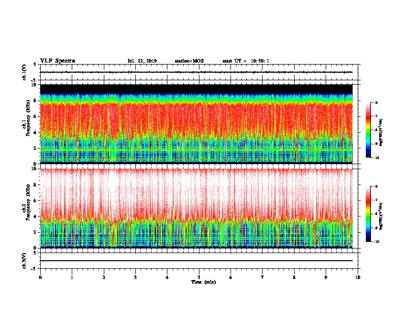Click the "ch.1(V)" waveform axis label
The image size is (403, 311).
click(x=24, y=72)
